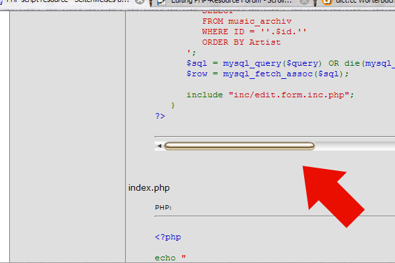395x263 pixels.
Task: Click the "';" line ending the query string
Action: [x=191, y=53]
